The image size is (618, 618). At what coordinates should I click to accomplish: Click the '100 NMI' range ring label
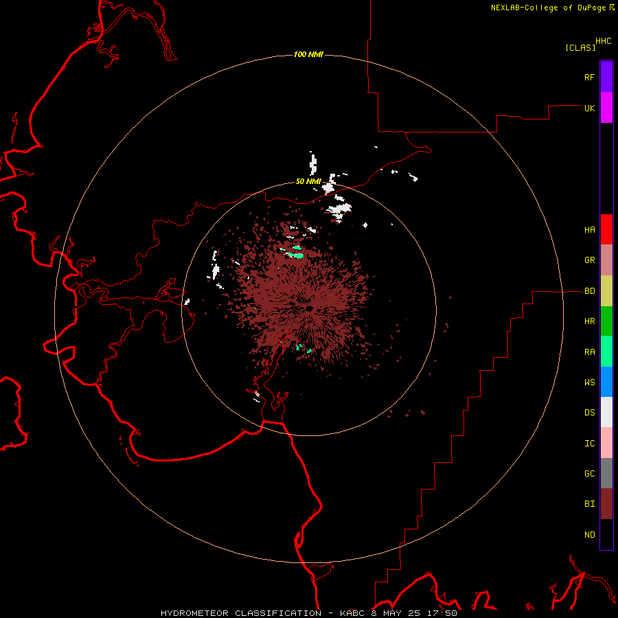click(308, 54)
